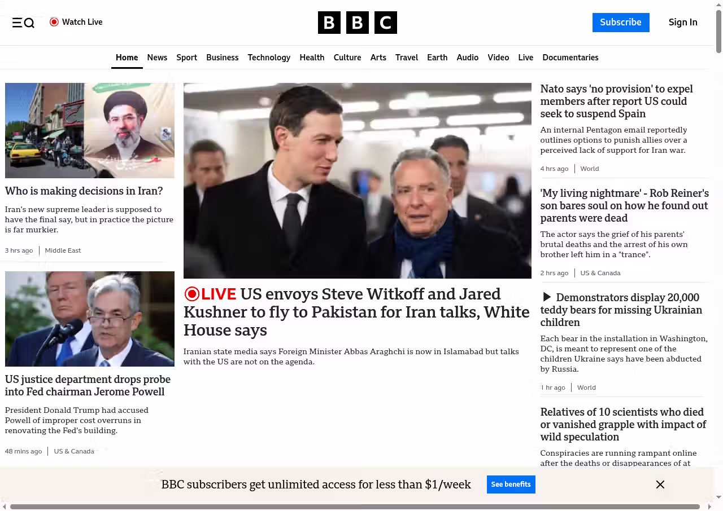Switch to the Technology section
The height and width of the screenshot is (511, 723).
point(269,58)
